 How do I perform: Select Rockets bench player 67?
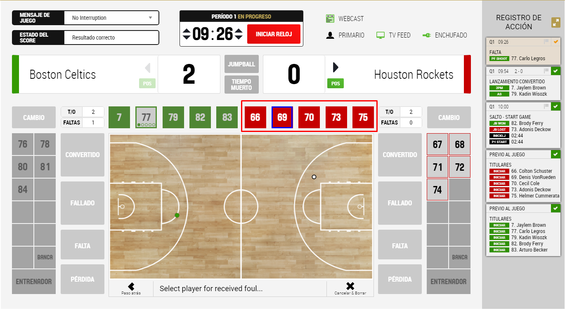click(x=437, y=144)
